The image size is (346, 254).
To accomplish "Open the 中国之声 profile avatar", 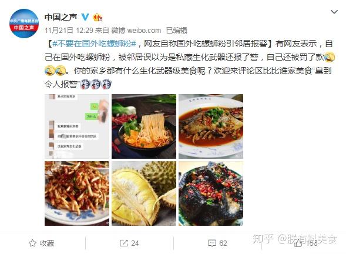I will 24,24.
